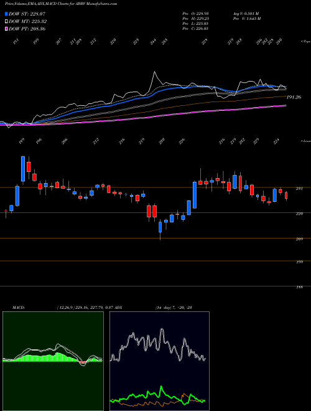311x411 pixels.
Task: Open the green MACD histogram panel
Action: click(x=53, y=361)
